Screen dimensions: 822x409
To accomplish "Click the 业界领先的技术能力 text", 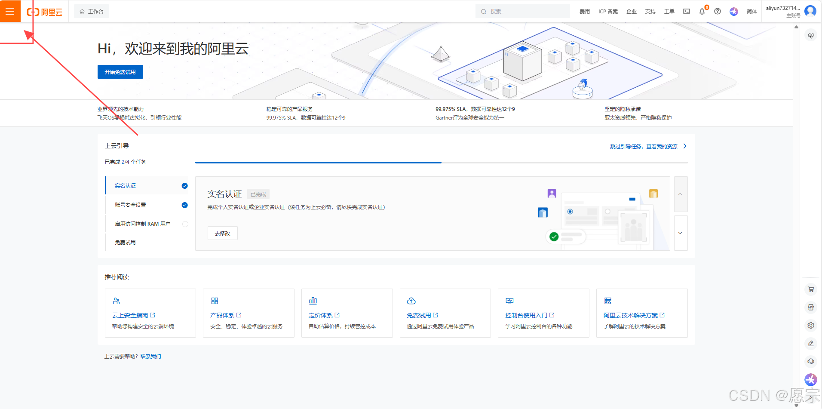I will click(121, 109).
